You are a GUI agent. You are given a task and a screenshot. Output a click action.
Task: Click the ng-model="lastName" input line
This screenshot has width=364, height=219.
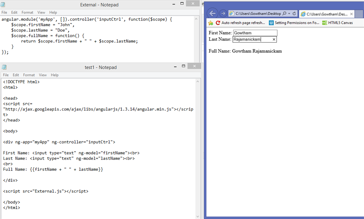[x=69, y=158]
